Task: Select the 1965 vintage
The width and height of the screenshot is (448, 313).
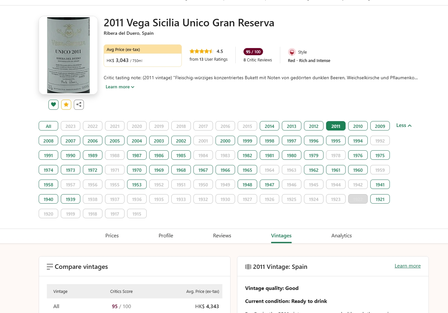Action: (x=247, y=170)
